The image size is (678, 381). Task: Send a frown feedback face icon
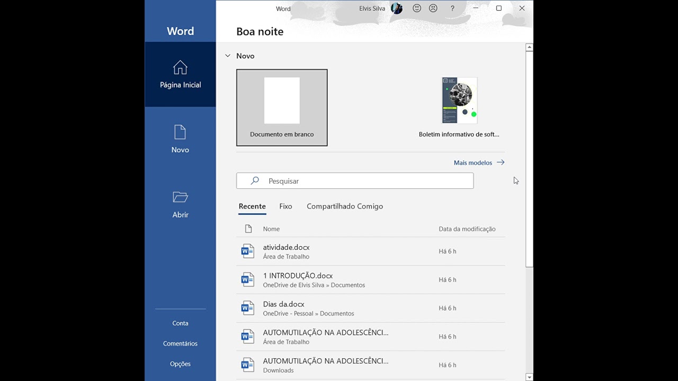pyautogui.click(x=433, y=8)
